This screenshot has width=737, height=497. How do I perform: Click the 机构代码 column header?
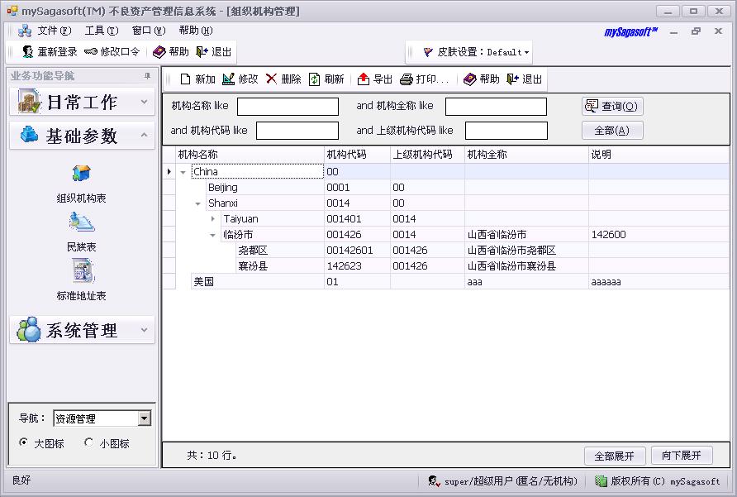click(357, 155)
